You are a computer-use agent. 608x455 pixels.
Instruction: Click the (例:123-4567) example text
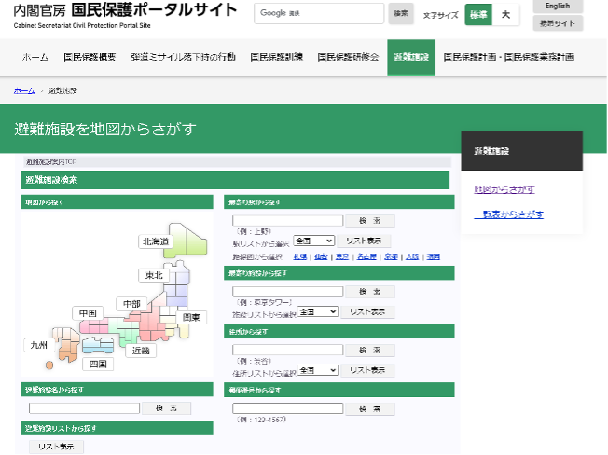coord(261,420)
